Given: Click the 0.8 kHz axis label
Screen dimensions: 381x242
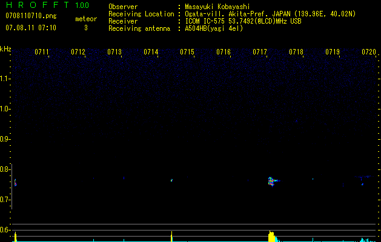Looking at the screenshot, I should point(4,169).
